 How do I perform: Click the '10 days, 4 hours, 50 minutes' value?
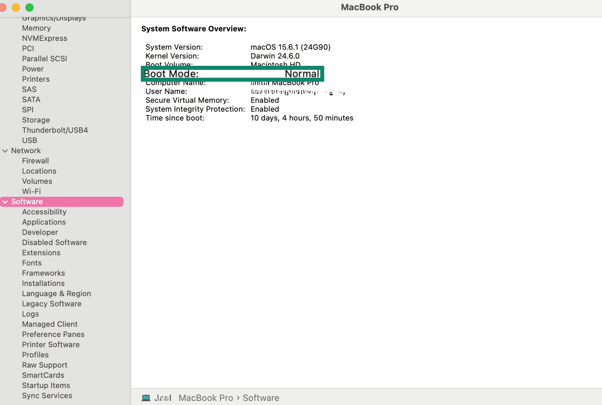302,118
